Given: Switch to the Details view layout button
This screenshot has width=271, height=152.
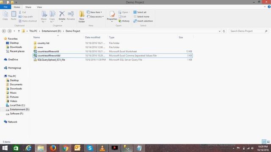Looking at the screenshot, I should coord(264,142).
